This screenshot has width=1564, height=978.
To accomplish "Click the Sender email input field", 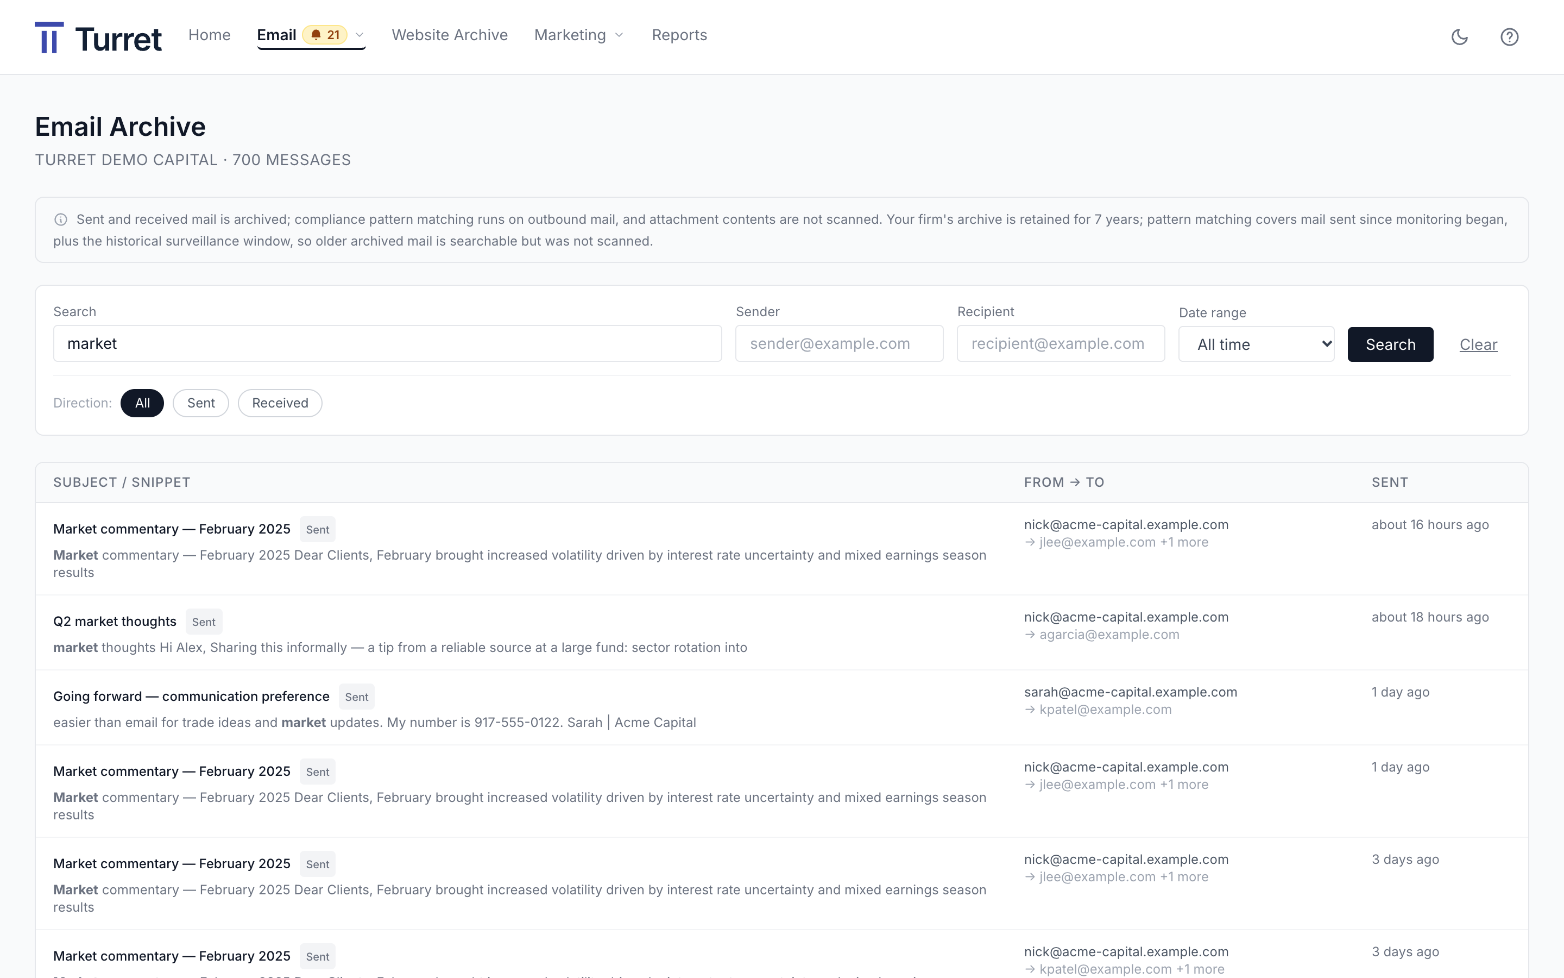I will tap(839, 343).
